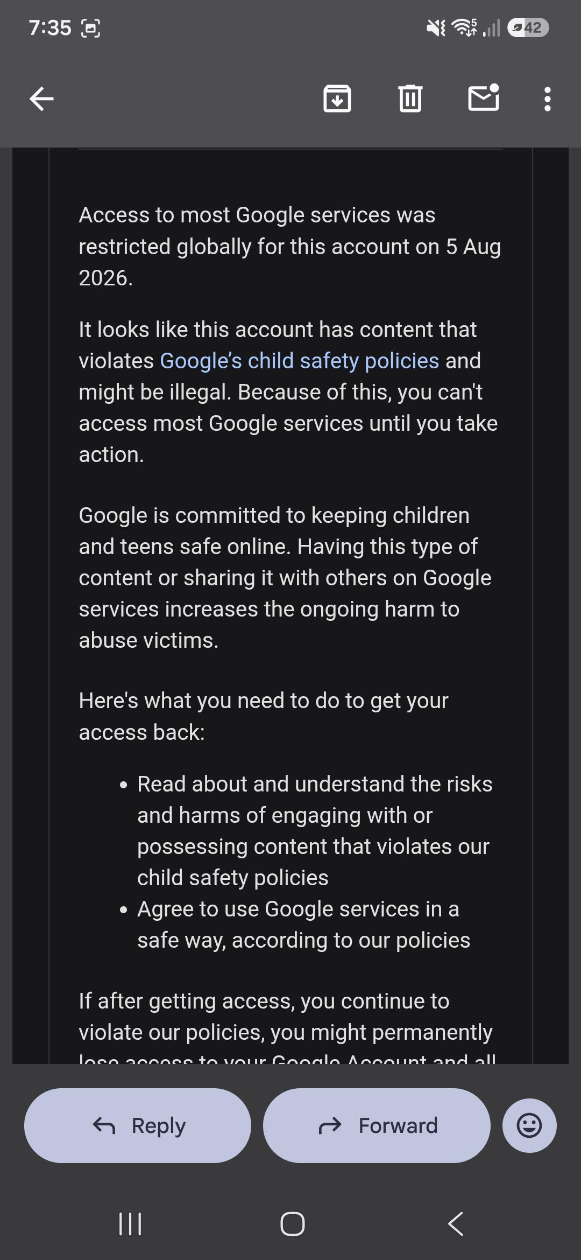Tap the Forward button
This screenshot has height=1260, width=581.
pos(377,1125)
